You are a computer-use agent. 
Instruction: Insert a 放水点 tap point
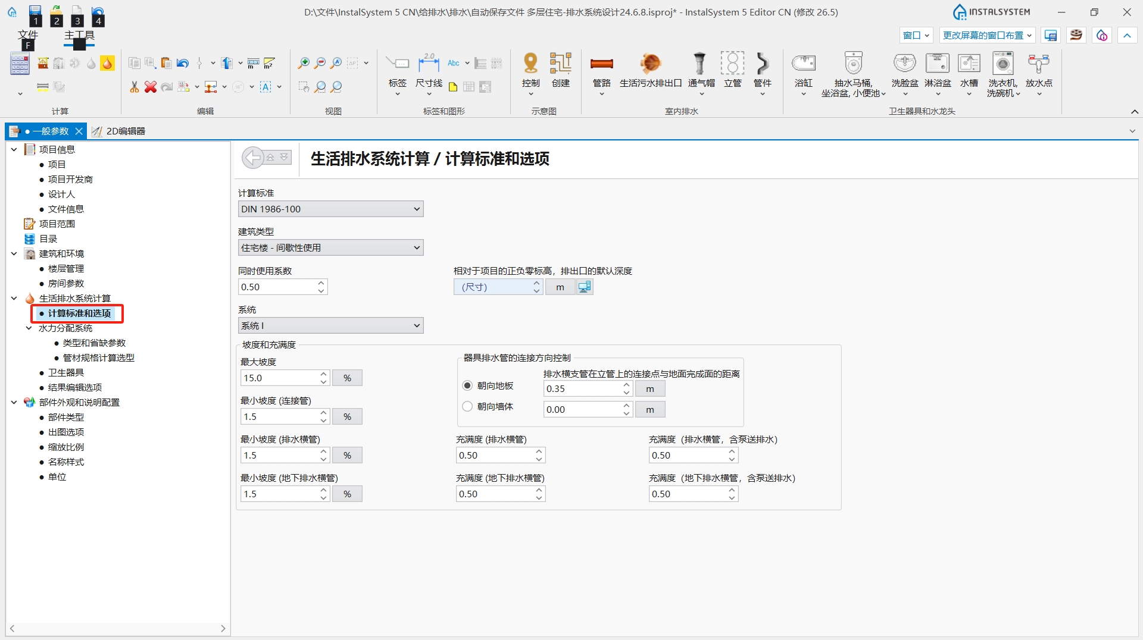point(1039,73)
